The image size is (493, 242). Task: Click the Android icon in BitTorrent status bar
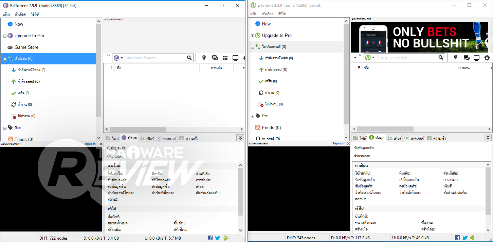click(225, 238)
